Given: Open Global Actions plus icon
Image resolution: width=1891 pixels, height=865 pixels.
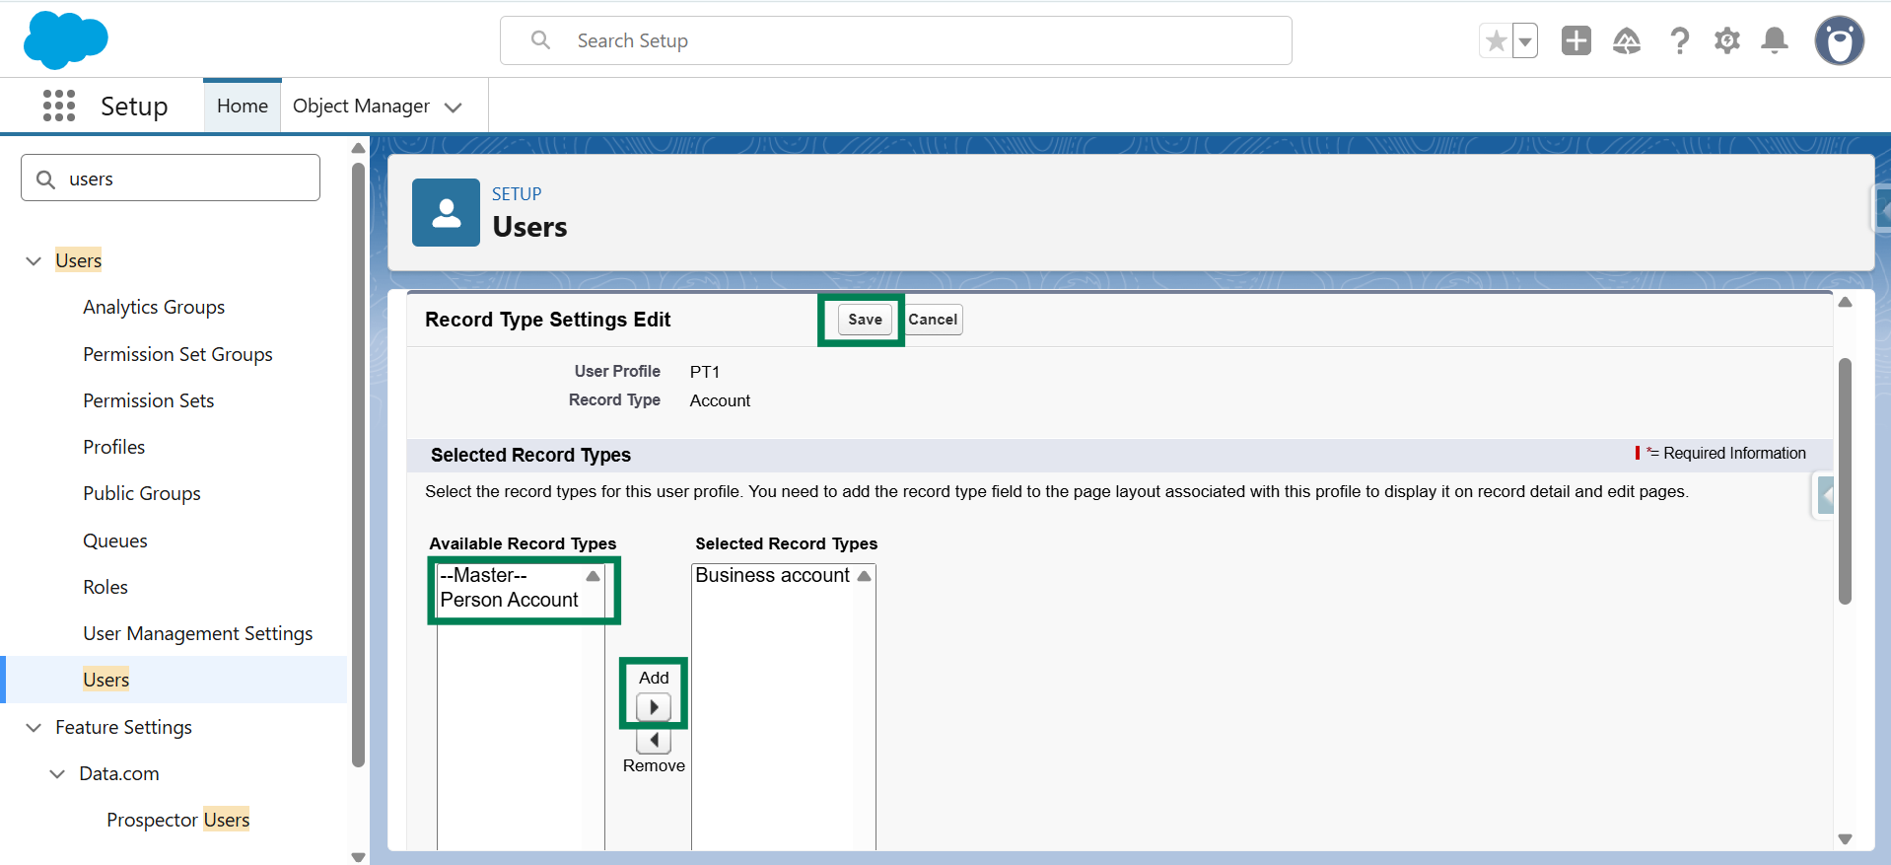Looking at the screenshot, I should tap(1576, 40).
